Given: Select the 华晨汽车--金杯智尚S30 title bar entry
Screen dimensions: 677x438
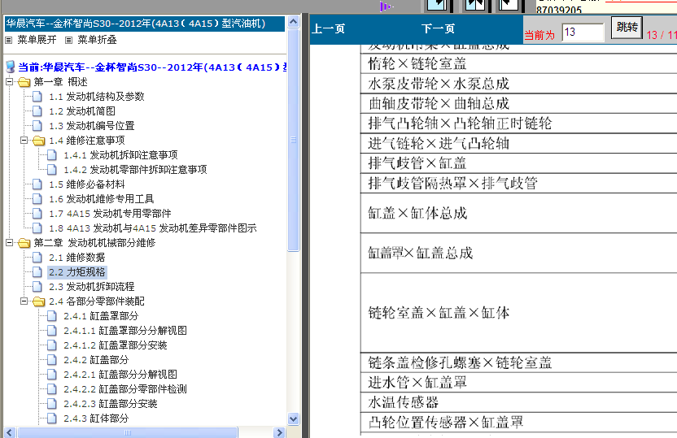Looking at the screenshot, I should click(145, 24).
